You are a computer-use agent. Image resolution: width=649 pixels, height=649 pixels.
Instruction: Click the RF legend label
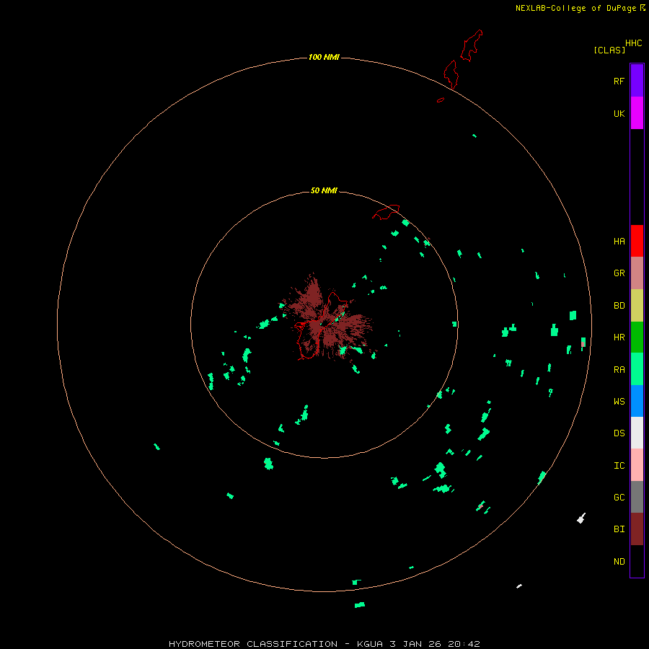[x=619, y=81]
